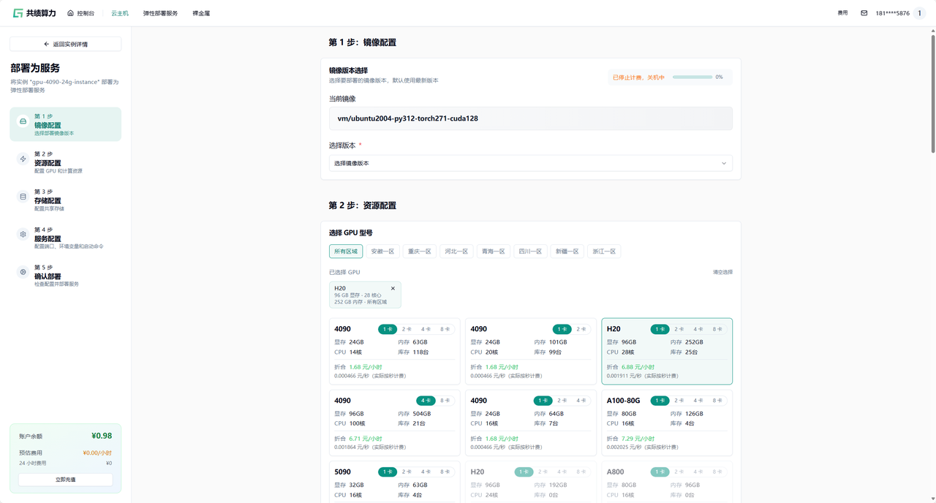This screenshot has width=936, height=503.
Task: Click the 确认部署 step 5 icon
Action: coord(23,272)
